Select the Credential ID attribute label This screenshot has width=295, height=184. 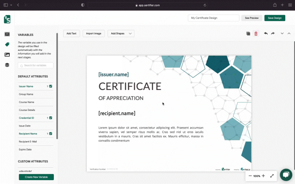coord(26,118)
